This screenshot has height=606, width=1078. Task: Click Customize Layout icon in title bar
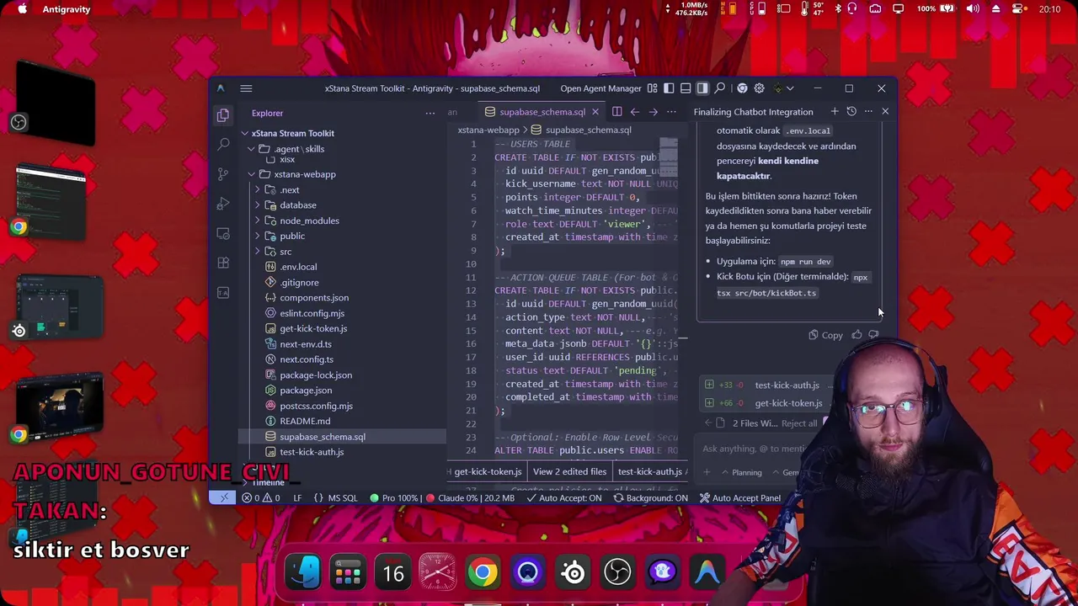pos(652,88)
